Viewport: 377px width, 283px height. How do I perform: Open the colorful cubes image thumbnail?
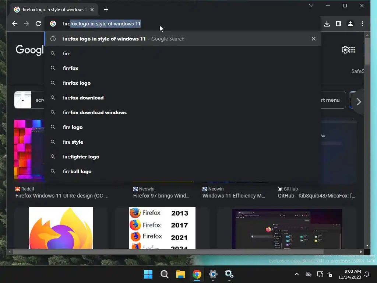pyautogui.click(x=29, y=150)
